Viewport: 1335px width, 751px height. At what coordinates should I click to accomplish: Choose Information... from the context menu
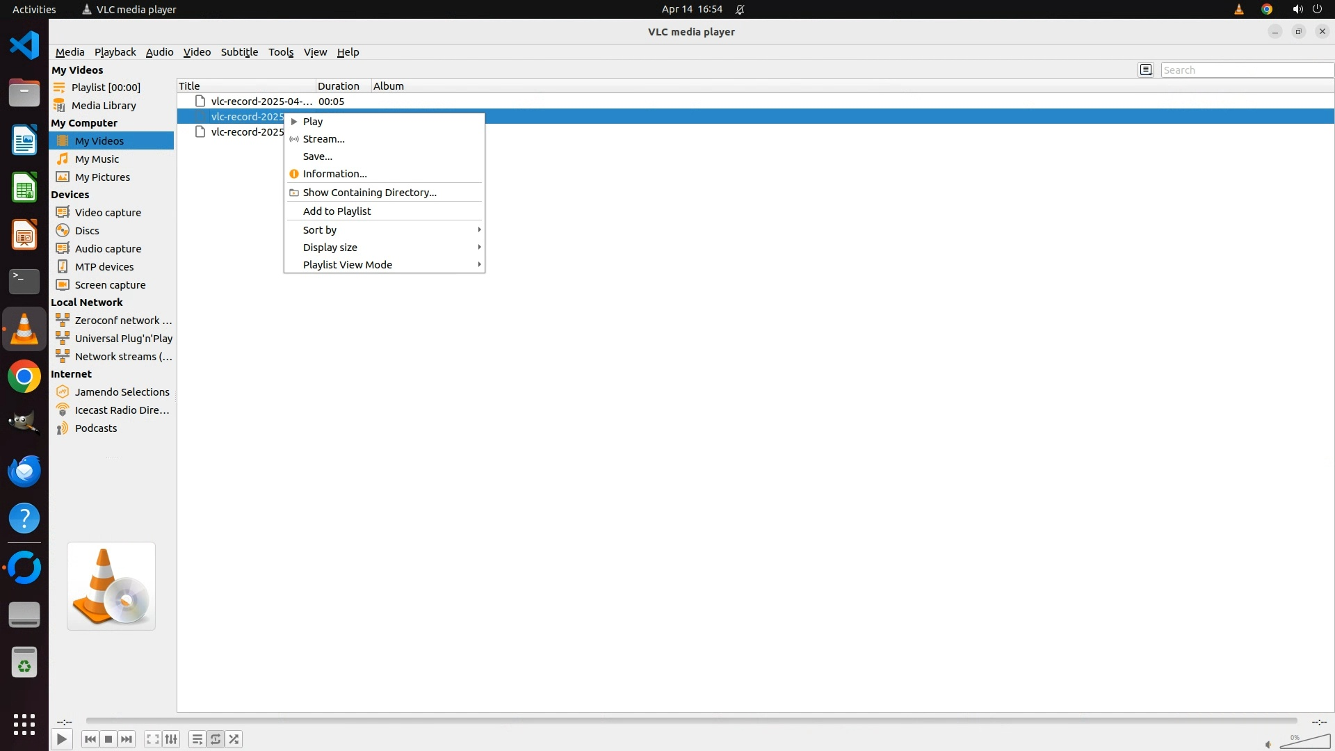pyautogui.click(x=334, y=174)
